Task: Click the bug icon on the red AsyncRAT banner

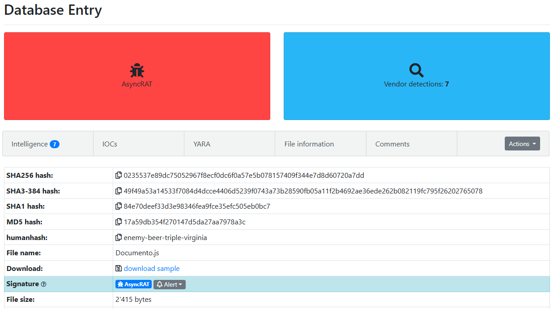Action: tap(136, 70)
